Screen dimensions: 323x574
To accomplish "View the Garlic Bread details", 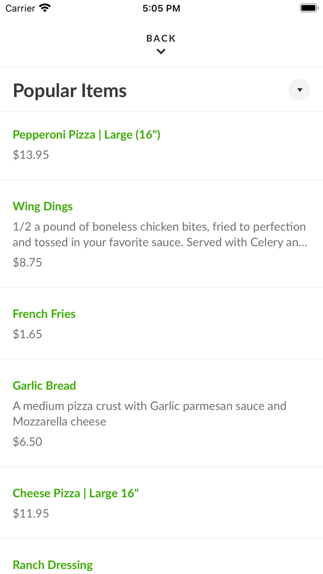I will pos(44,385).
